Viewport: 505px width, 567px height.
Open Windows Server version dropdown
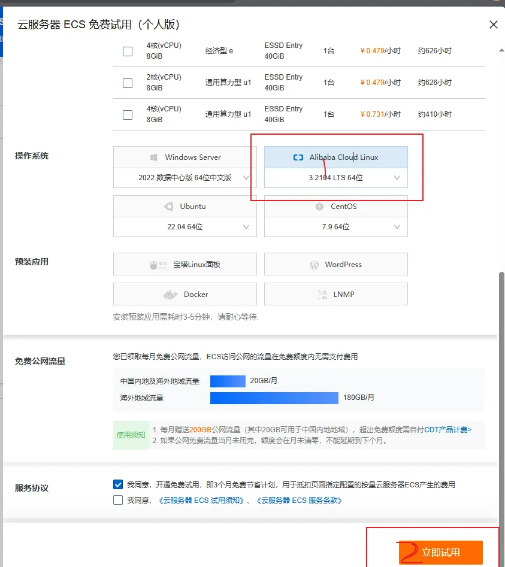185,178
